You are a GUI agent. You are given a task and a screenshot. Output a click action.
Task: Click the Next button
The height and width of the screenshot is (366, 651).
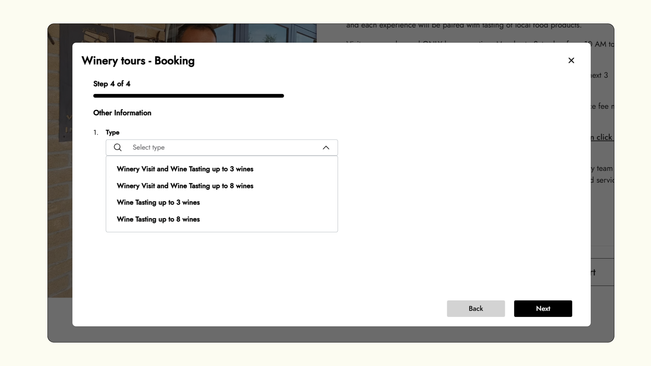click(543, 308)
